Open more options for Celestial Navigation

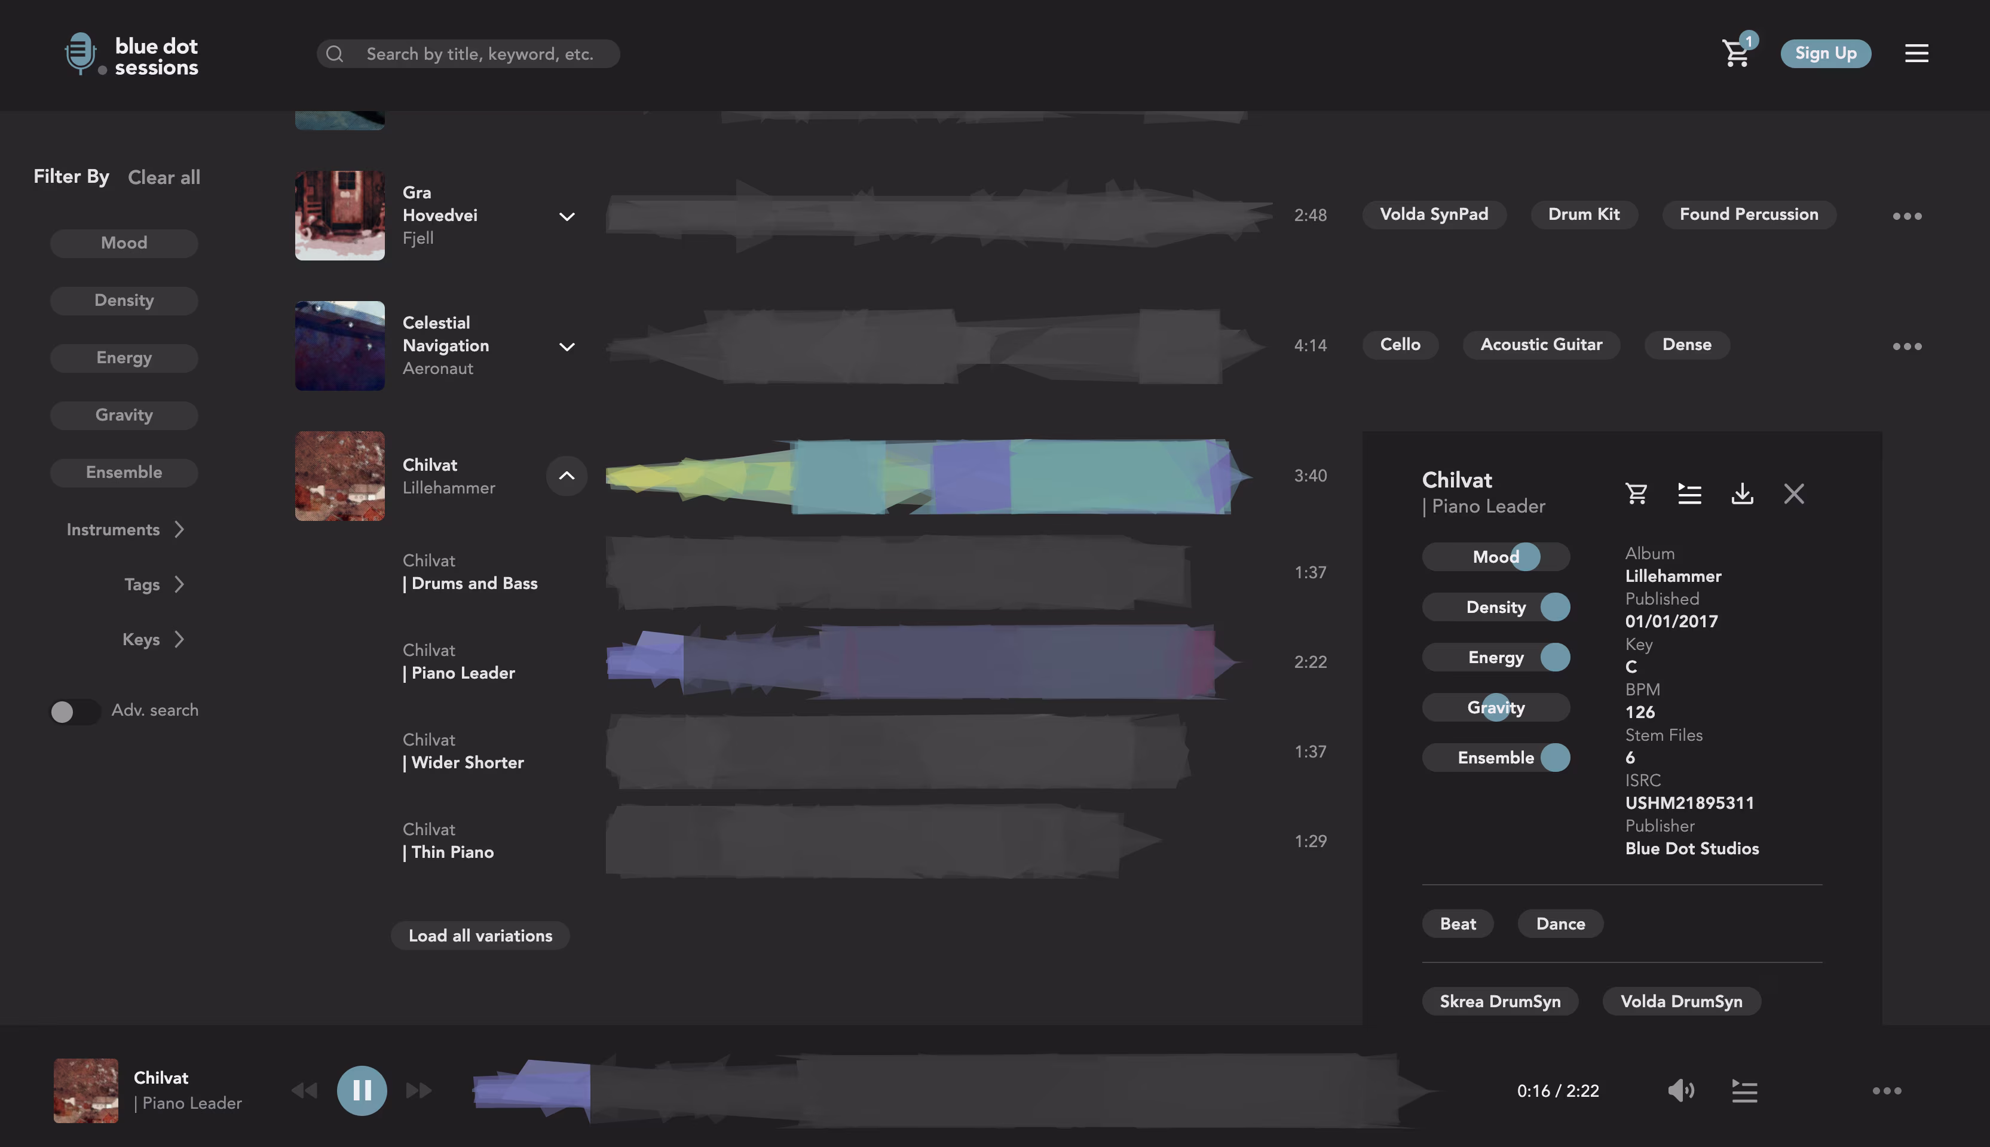(x=1908, y=345)
